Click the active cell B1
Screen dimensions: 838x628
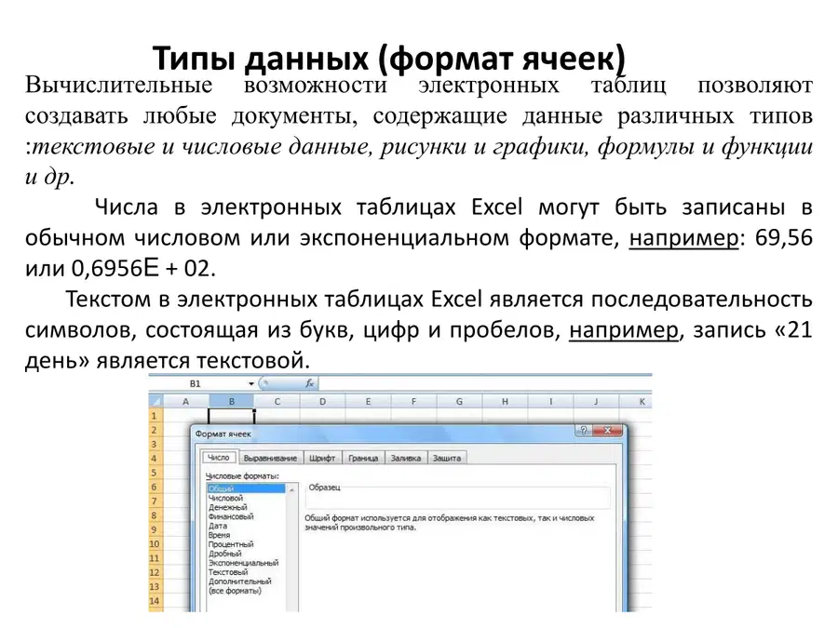232,416
